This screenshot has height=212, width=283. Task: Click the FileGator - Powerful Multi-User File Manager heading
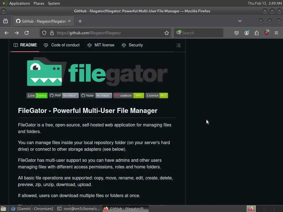[88, 110]
